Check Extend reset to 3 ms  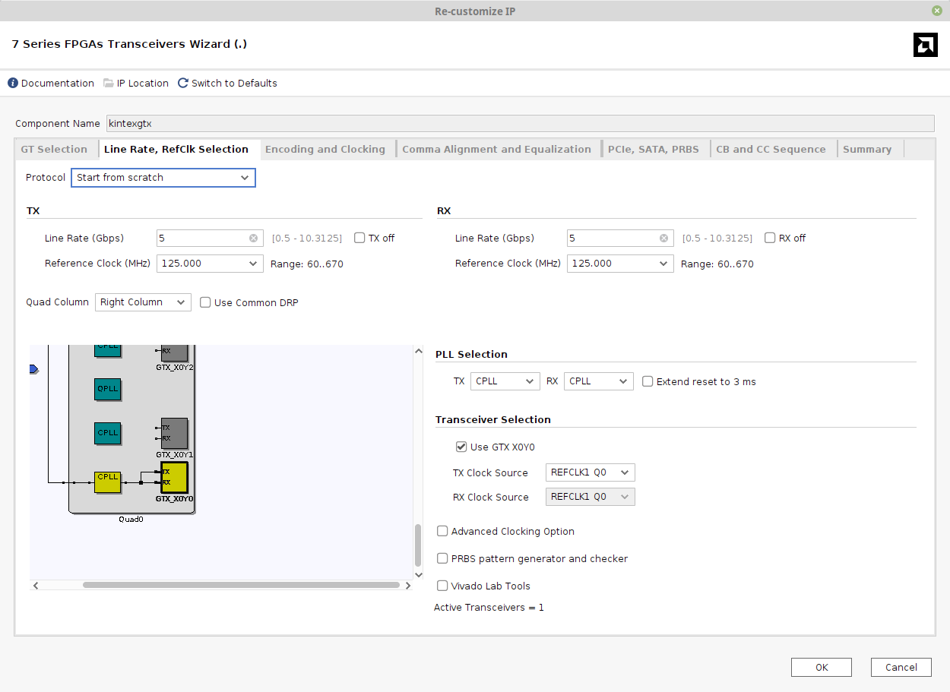pos(647,381)
